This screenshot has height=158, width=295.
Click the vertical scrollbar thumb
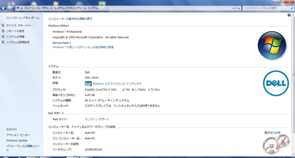[x=293, y=75]
